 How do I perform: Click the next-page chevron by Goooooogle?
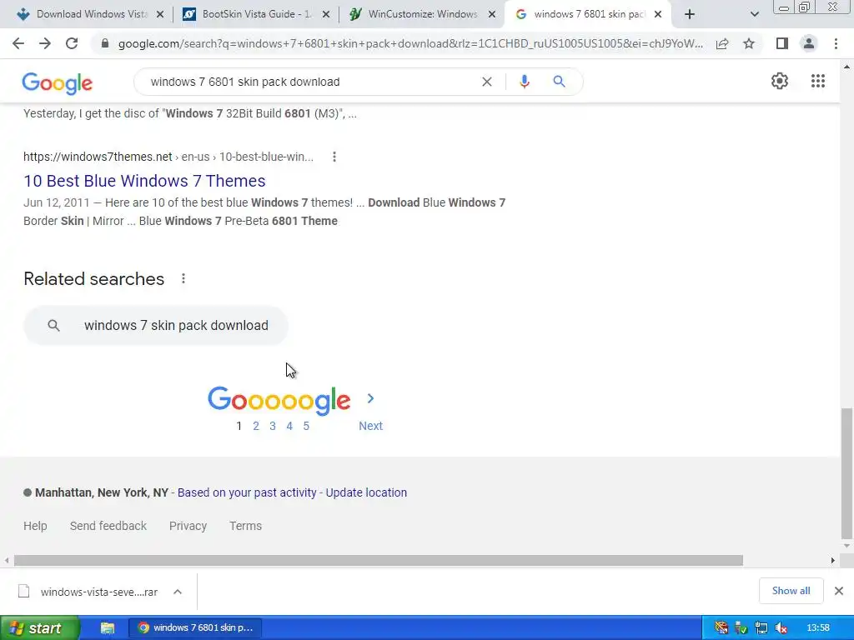click(x=370, y=398)
